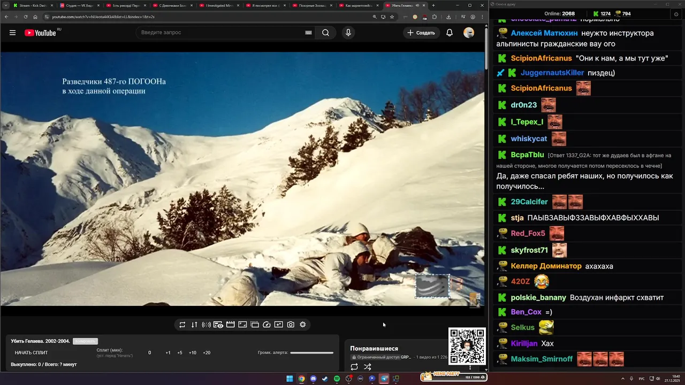Image resolution: width=685 pixels, height=385 pixels.
Task: Open the on-screen keyboard in search box
Action: pos(308,33)
